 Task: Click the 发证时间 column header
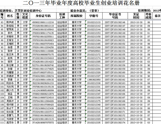(x=136, y=16)
